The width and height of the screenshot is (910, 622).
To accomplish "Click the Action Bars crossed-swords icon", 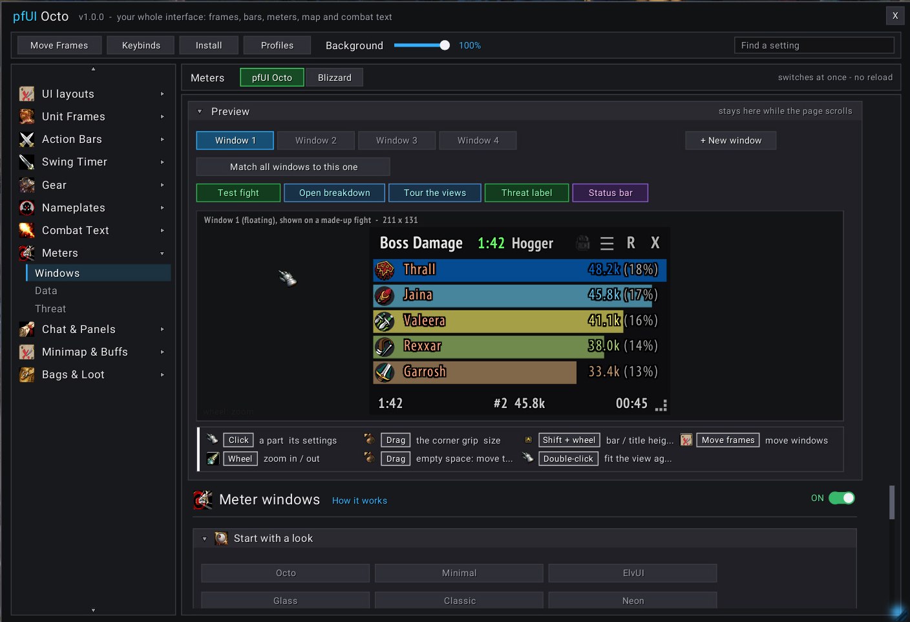I will pos(26,140).
